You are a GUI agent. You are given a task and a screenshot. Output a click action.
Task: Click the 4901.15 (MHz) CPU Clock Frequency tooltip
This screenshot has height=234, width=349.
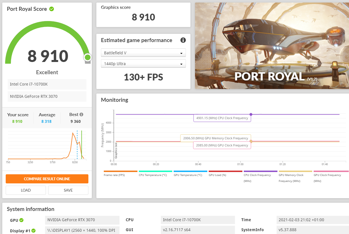point(222,118)
